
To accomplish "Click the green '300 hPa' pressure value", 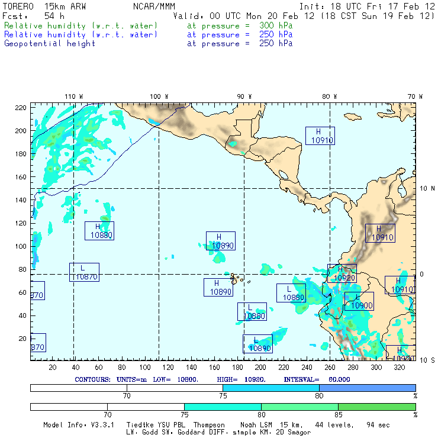I will [x=276, y=25].
